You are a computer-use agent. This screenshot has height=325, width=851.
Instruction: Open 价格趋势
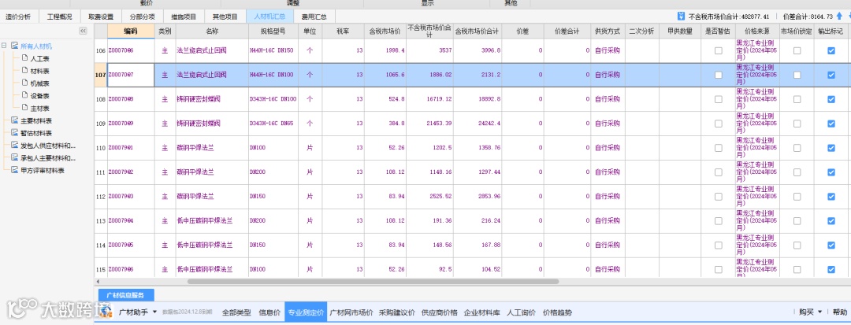pyautogui.click(x=557, y=312)
